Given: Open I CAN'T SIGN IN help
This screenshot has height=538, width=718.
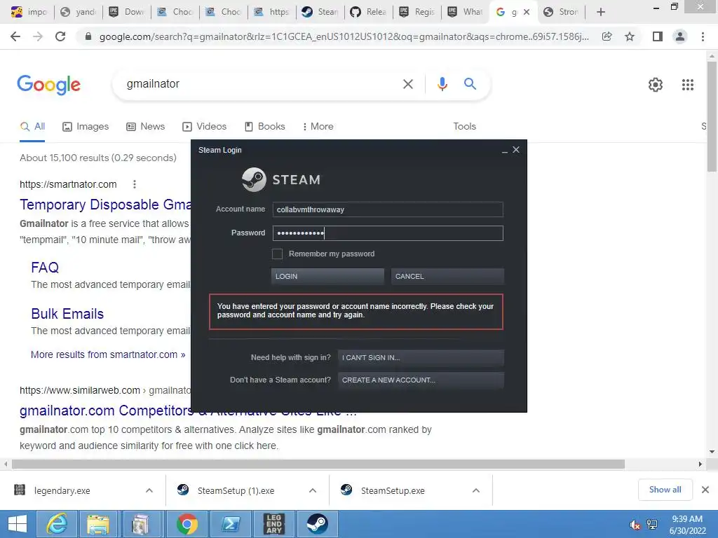Looking at the screenshot, I should (x=421, y=358).
